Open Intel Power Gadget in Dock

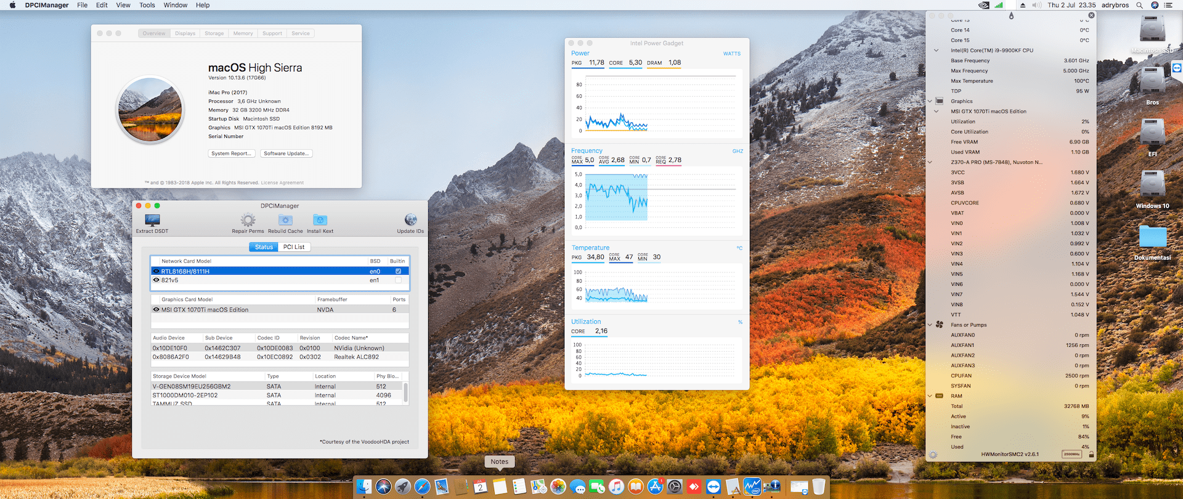coord(752,487)
